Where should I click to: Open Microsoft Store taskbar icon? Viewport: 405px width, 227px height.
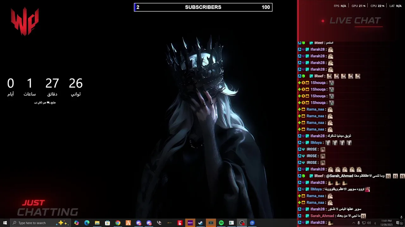tap(108, 223)
